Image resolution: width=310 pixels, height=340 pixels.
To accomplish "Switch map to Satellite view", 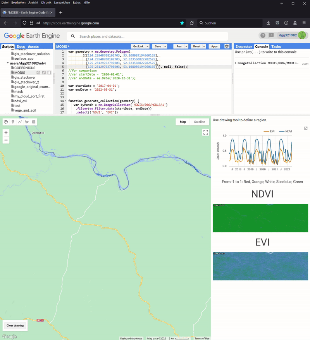I will [x=200, y=122].
